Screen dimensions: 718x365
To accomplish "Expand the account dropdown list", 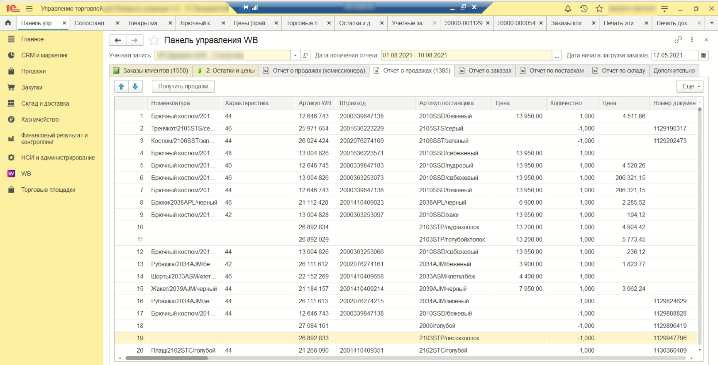I will [295, 55].
